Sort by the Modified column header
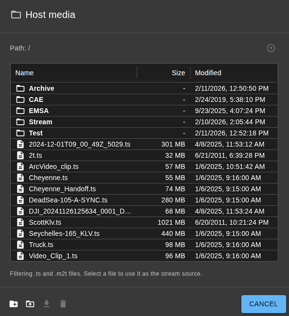 (x=208, y=73)
